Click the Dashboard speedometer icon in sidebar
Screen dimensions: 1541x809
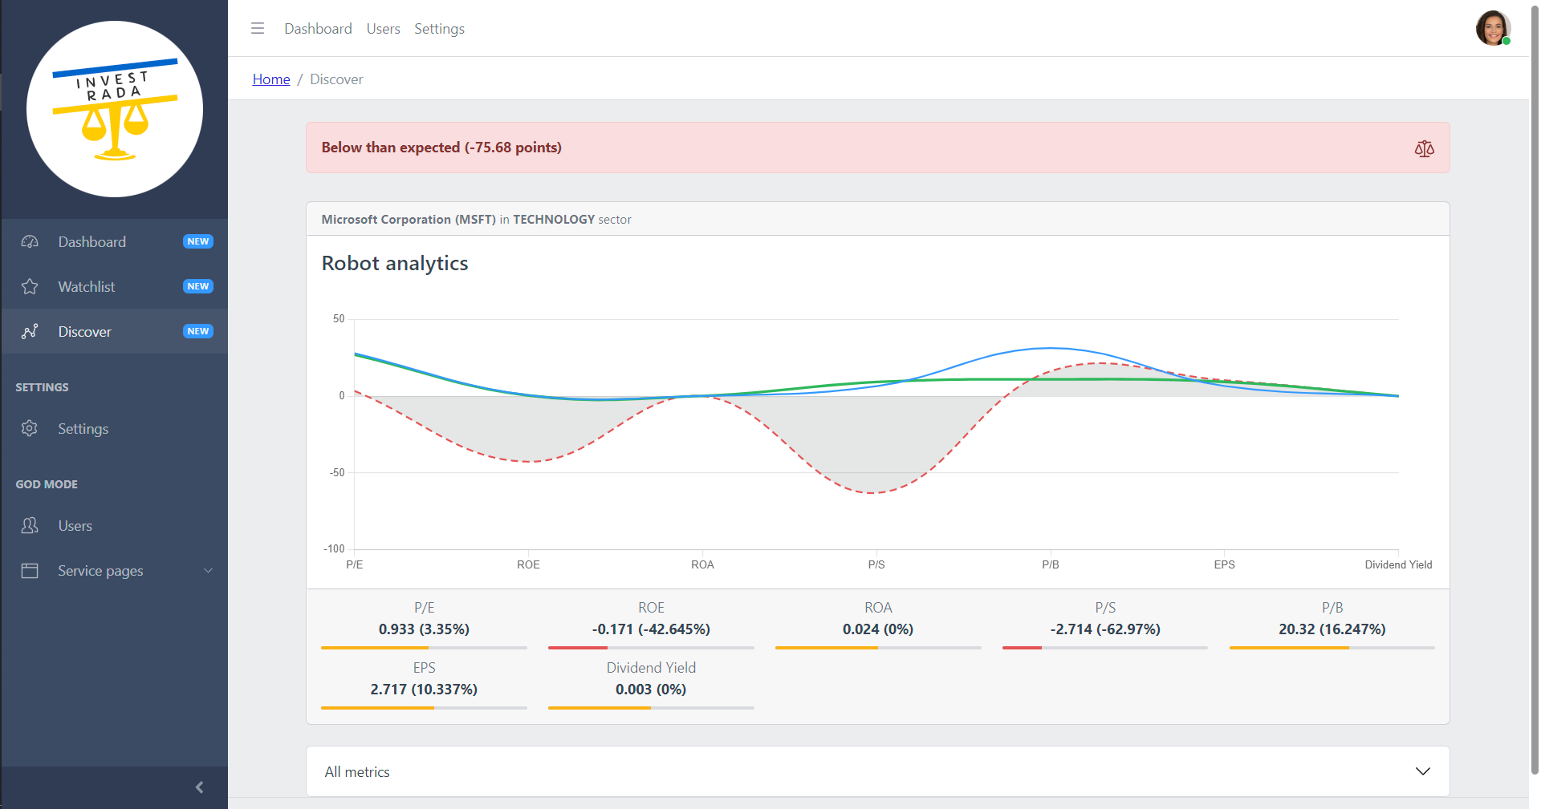30,242
